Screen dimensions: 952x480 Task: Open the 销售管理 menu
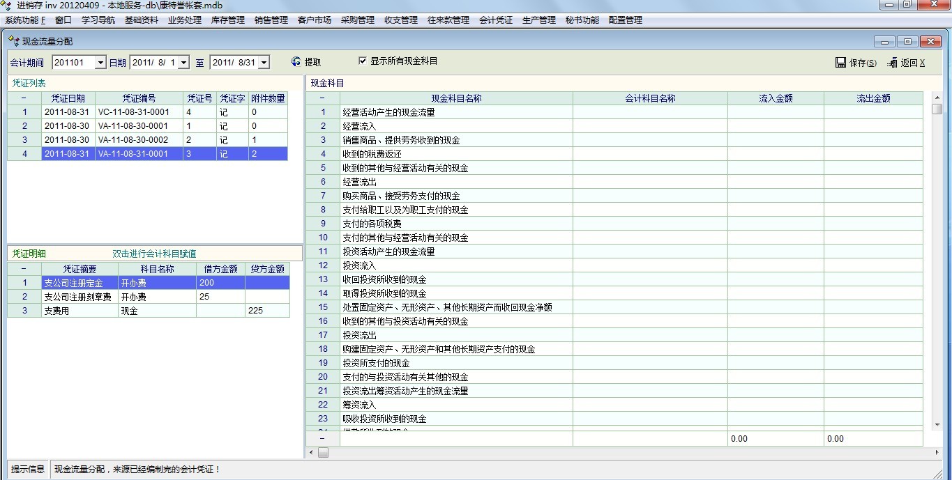(271, 20)
